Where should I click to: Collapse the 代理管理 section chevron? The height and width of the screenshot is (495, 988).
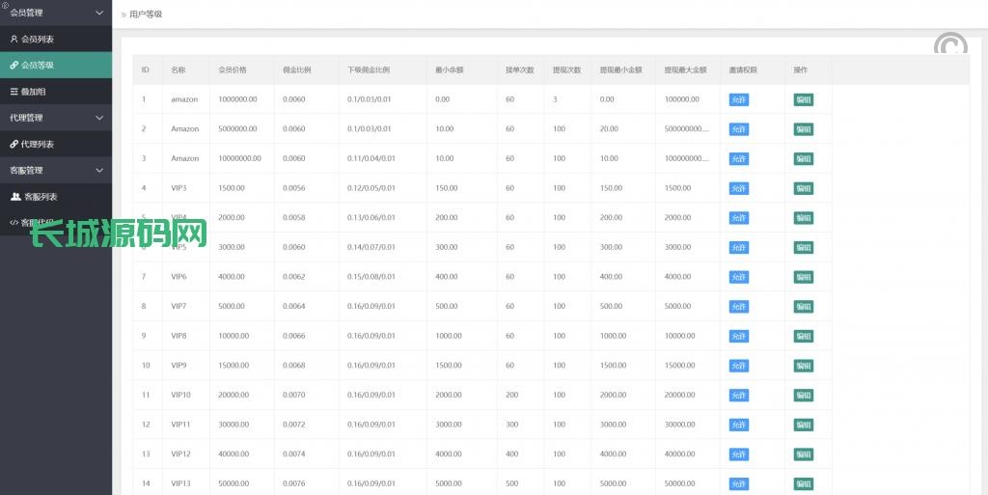(99, 118)
